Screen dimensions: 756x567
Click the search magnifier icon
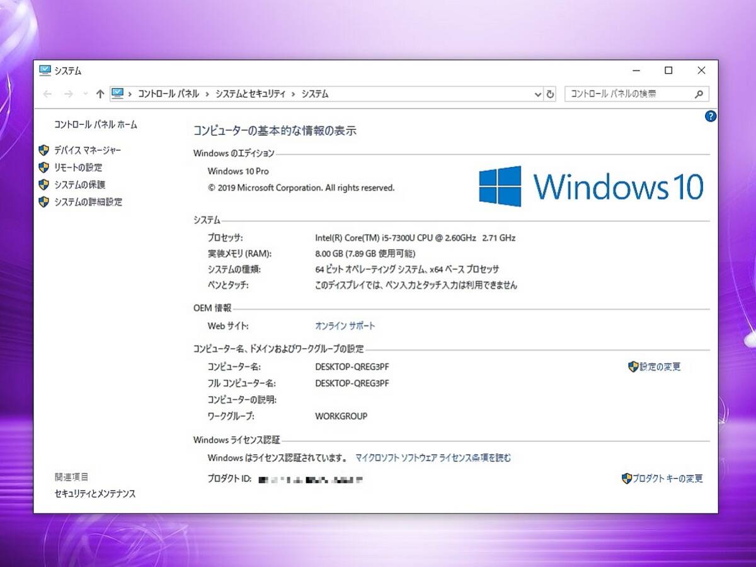[699, 94]
